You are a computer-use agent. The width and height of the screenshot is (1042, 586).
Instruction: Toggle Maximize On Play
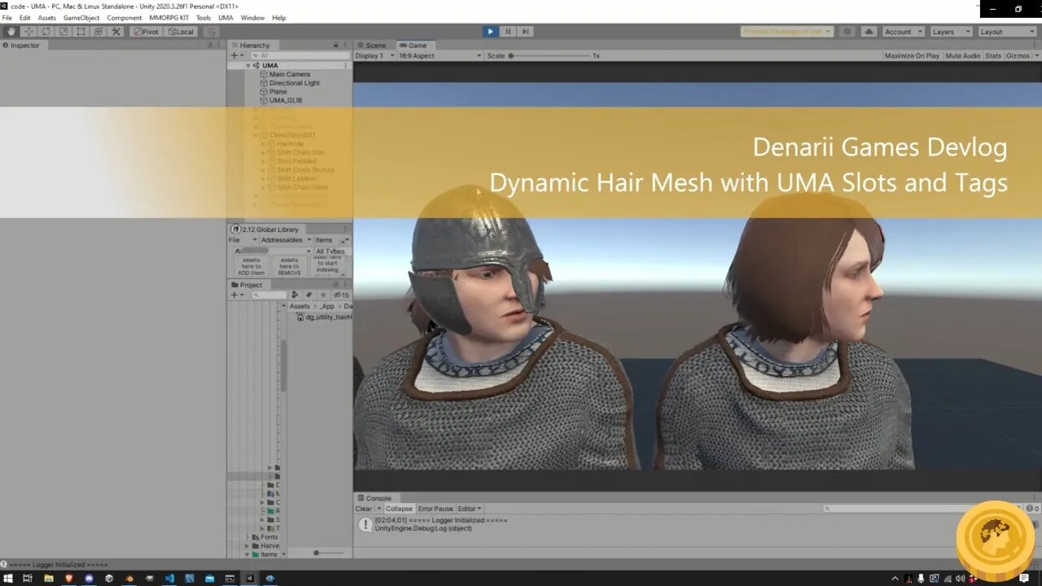tap(912, 55)
